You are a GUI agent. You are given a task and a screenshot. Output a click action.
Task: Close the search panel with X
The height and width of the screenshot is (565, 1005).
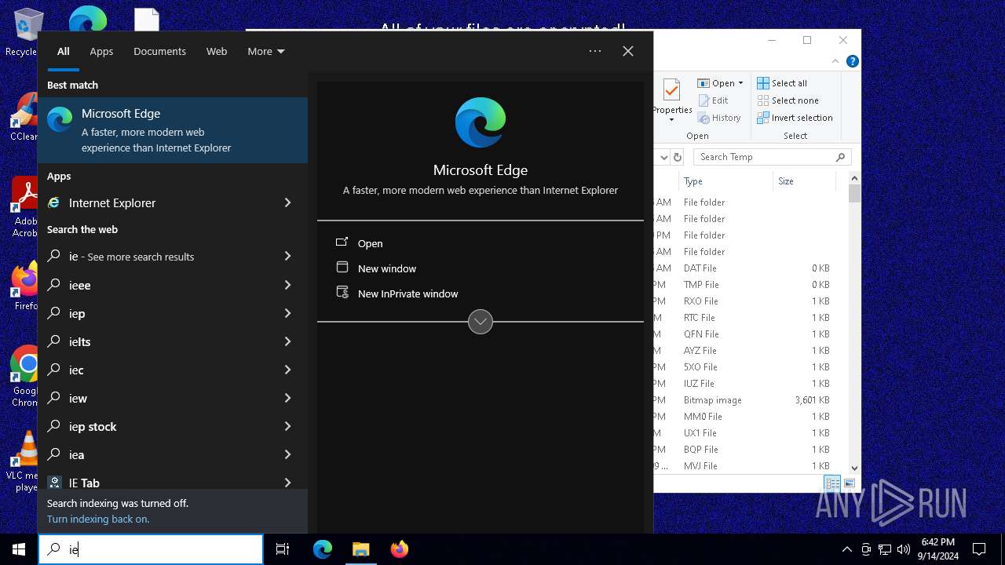[x=628, y=51]
